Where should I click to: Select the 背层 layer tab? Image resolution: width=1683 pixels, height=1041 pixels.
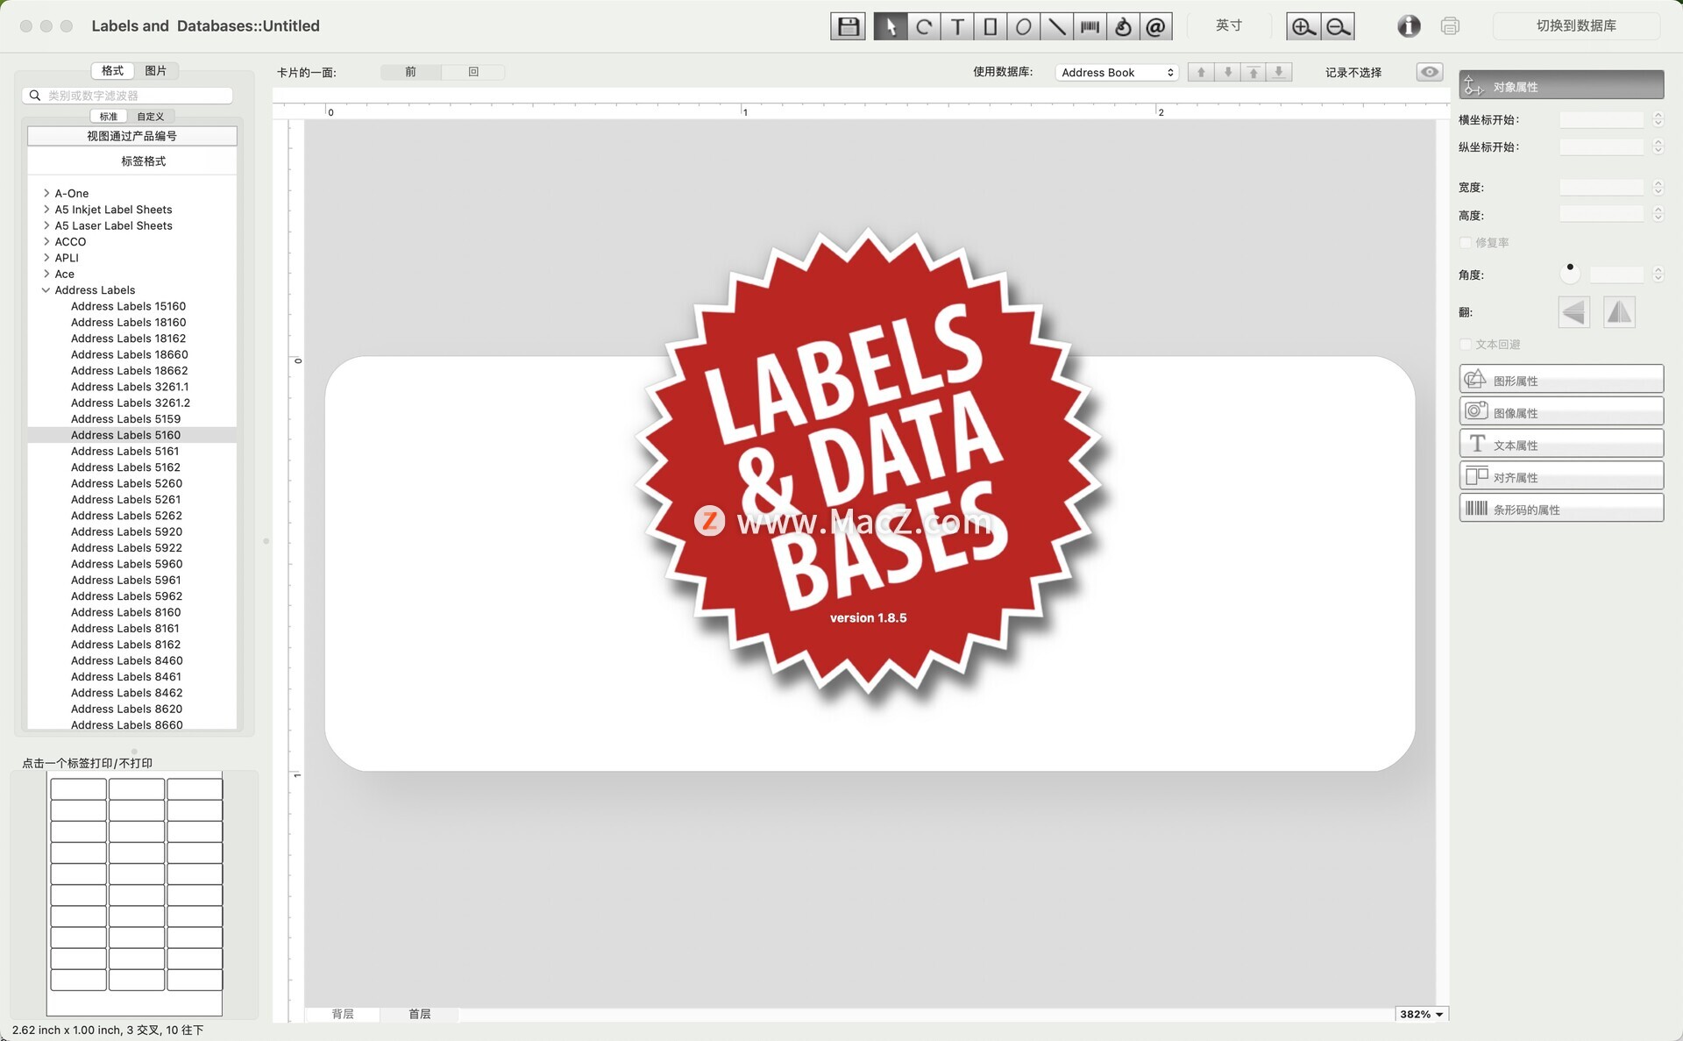pos(343,1014)
